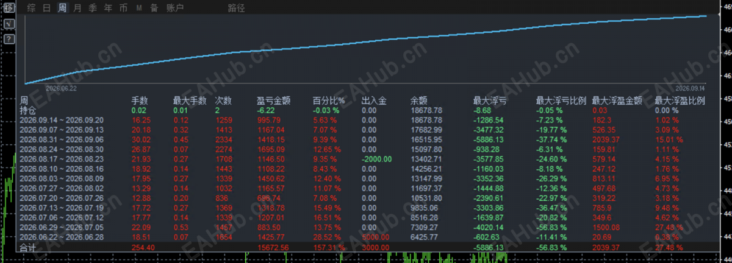The height and width of the screenshot is (263, 732).
Task: Switch to the 日 daily tab
Action: tap(47, 8)
